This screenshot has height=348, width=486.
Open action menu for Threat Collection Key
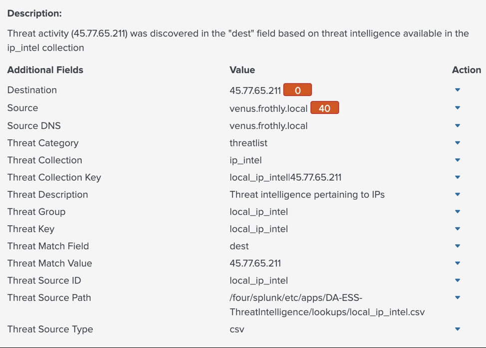click(x=458, y=177)
